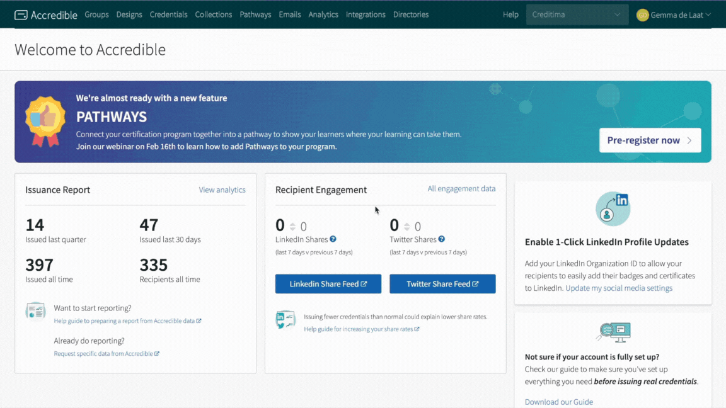Open the Twitter Share Feed button
The height and width of the screenshot is (408, 726).
tap(442, 284)
